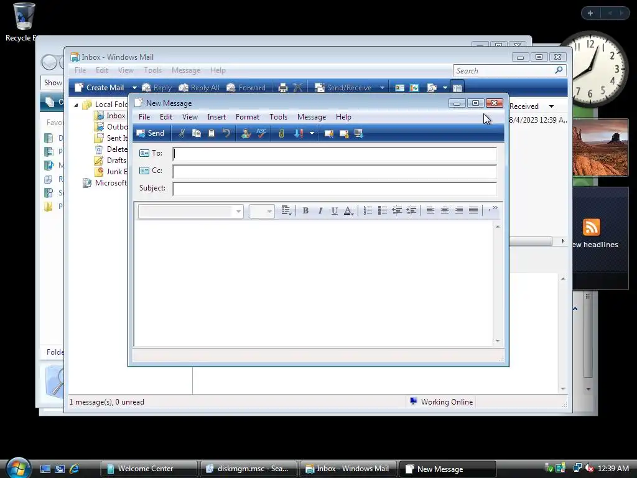
Task: Launch Internet Explorer from Quick Launch
Action: (74, 469)
